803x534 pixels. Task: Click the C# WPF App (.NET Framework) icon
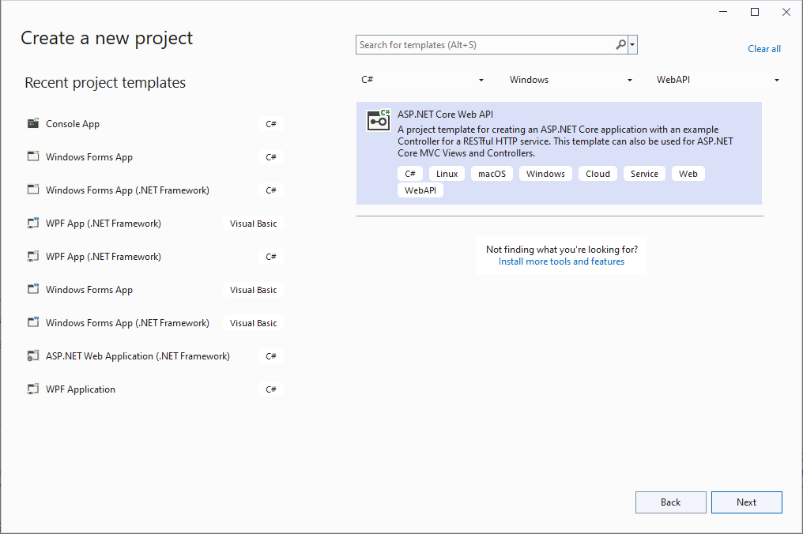pyautogui.click(x=33, y=257)
